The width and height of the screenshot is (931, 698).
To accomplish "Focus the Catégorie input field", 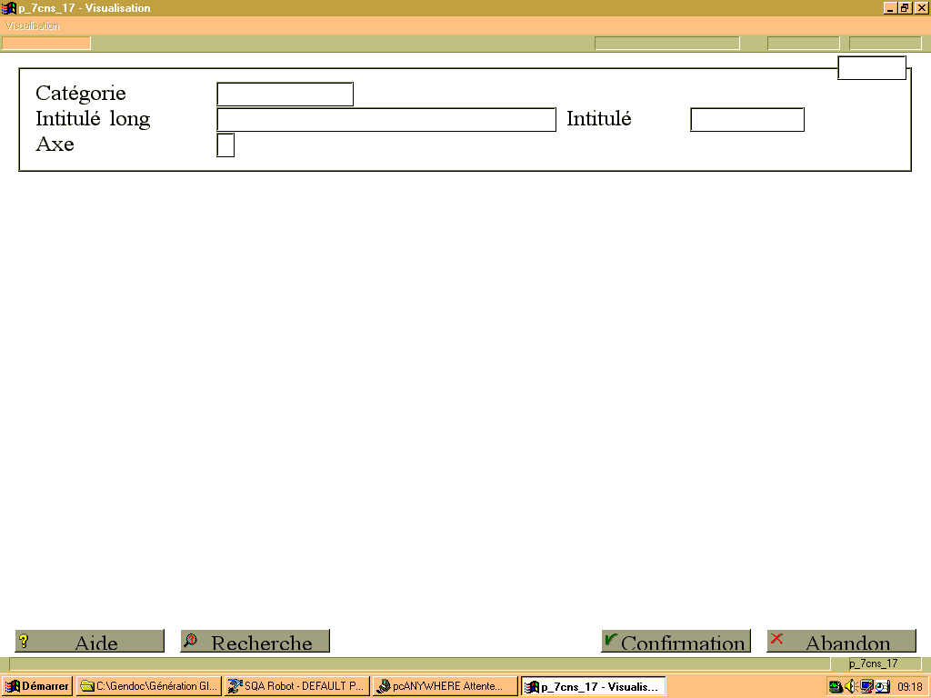I will point(285,95).
